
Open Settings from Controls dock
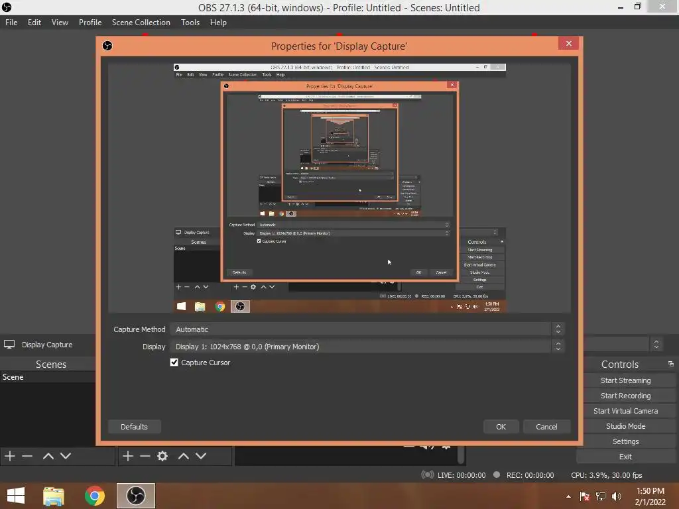[x=625, y=441]
